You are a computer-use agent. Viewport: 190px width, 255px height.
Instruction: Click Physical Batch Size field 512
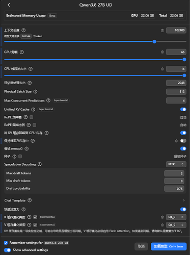[176, 92]
